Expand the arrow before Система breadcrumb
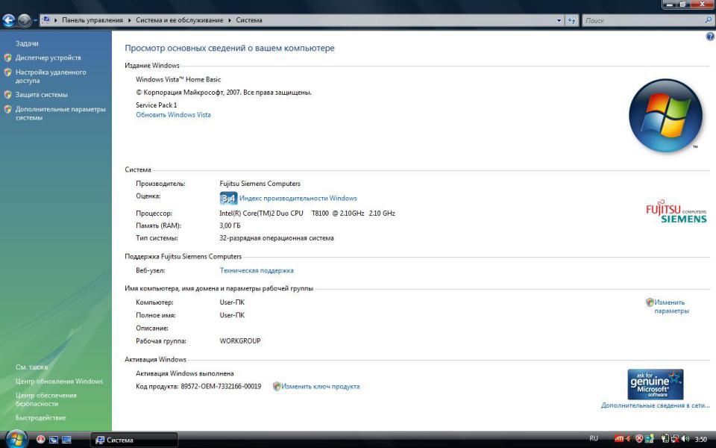 [x=230, y=20]
